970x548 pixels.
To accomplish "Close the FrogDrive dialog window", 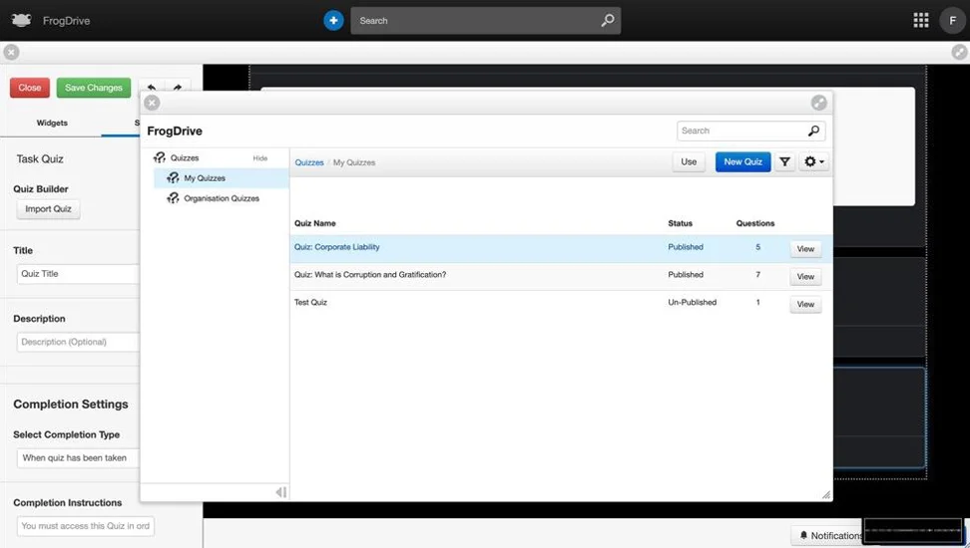I will click(x=152, y=103).
